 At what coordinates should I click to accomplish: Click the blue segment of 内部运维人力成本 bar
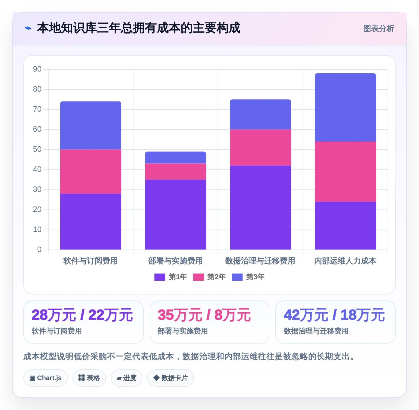coord(345,108)
